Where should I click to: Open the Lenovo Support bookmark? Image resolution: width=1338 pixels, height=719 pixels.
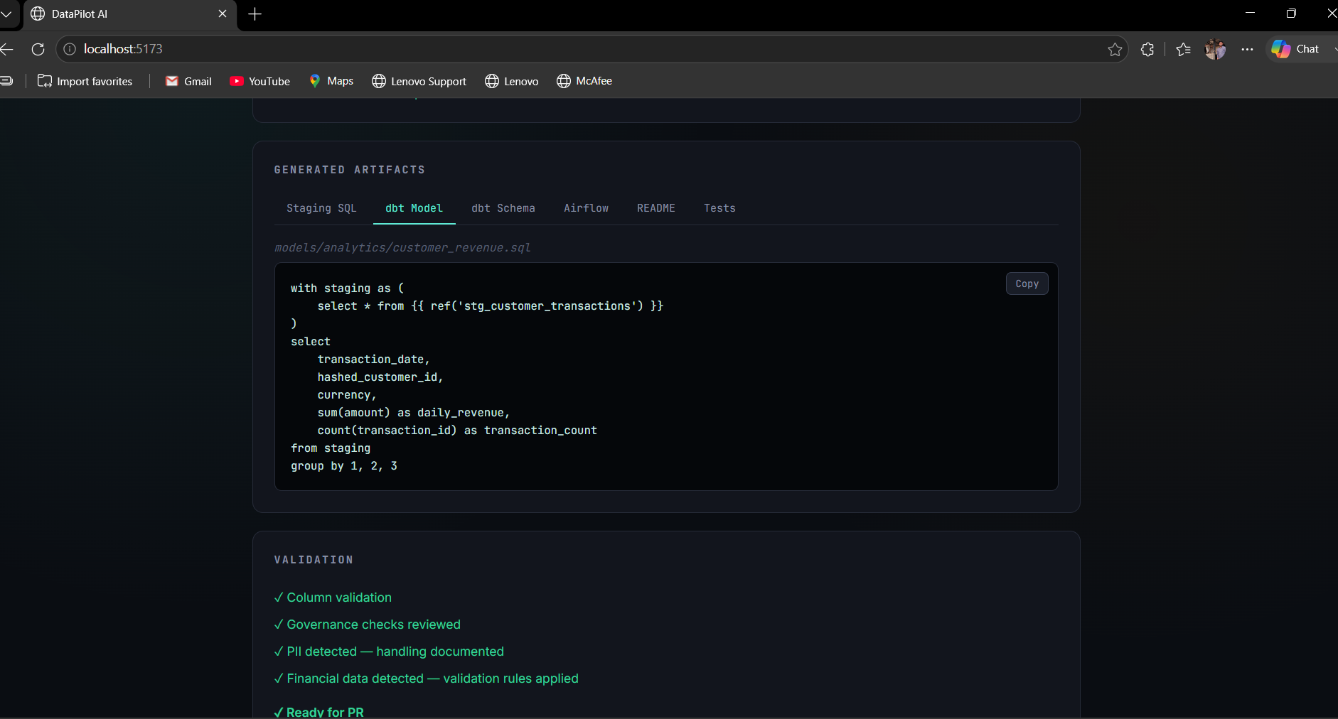[419, 81]
